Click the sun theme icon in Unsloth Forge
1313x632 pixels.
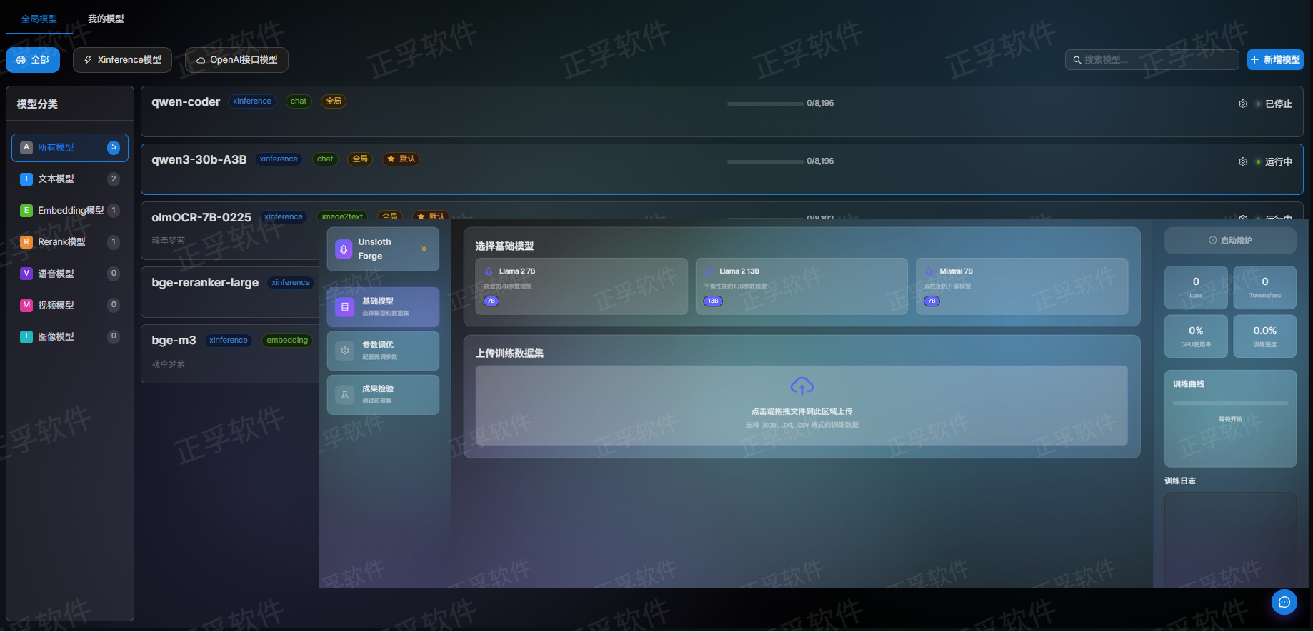(x=424, y=249)
